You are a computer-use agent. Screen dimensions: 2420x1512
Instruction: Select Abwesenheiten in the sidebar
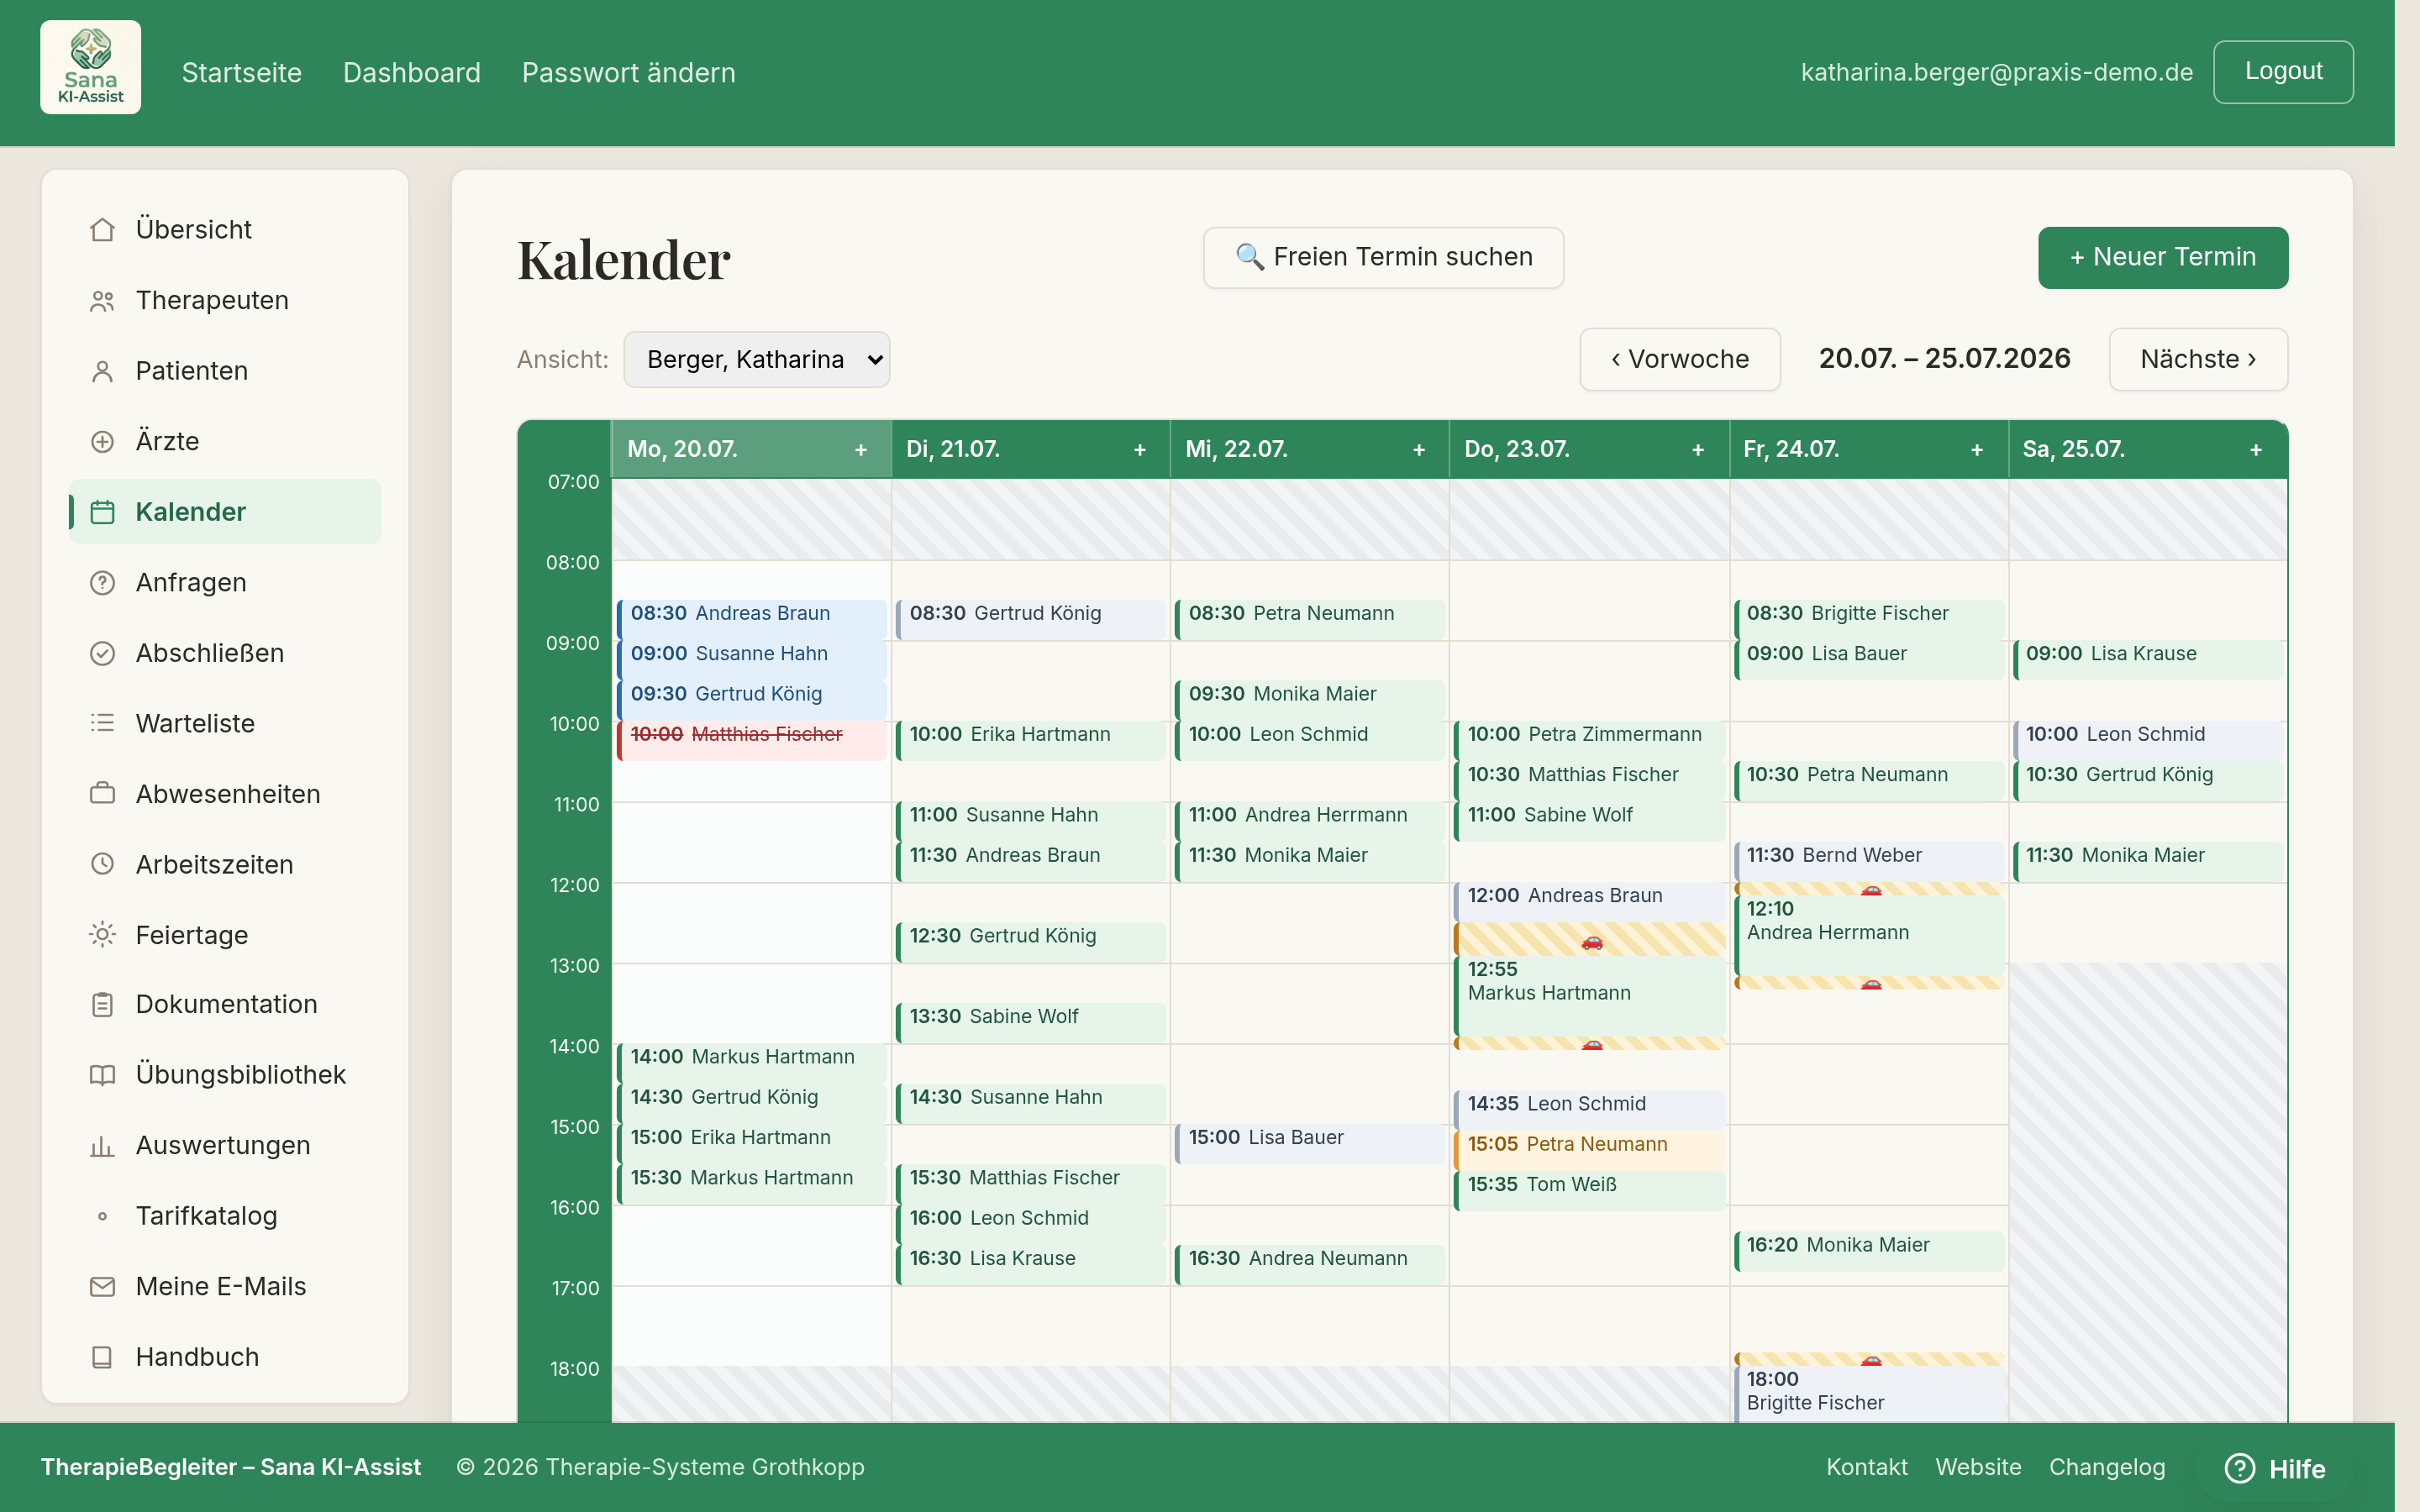[225, 794]
